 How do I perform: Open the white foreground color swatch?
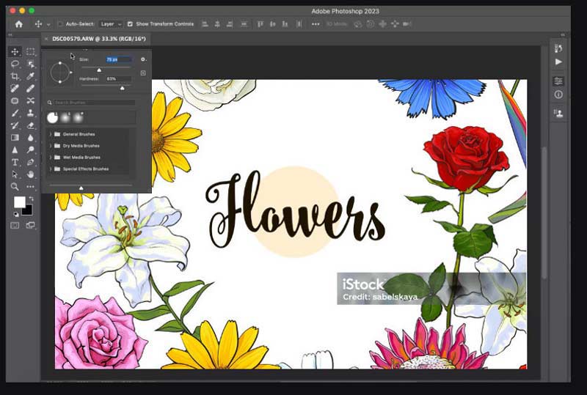point(20,202)
